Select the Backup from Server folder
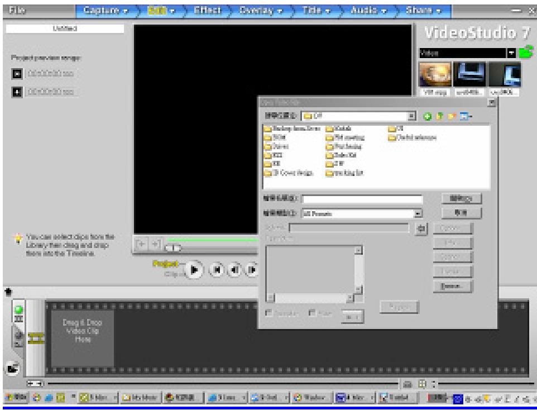The image size is (537, 410). [x=292, y=128]
